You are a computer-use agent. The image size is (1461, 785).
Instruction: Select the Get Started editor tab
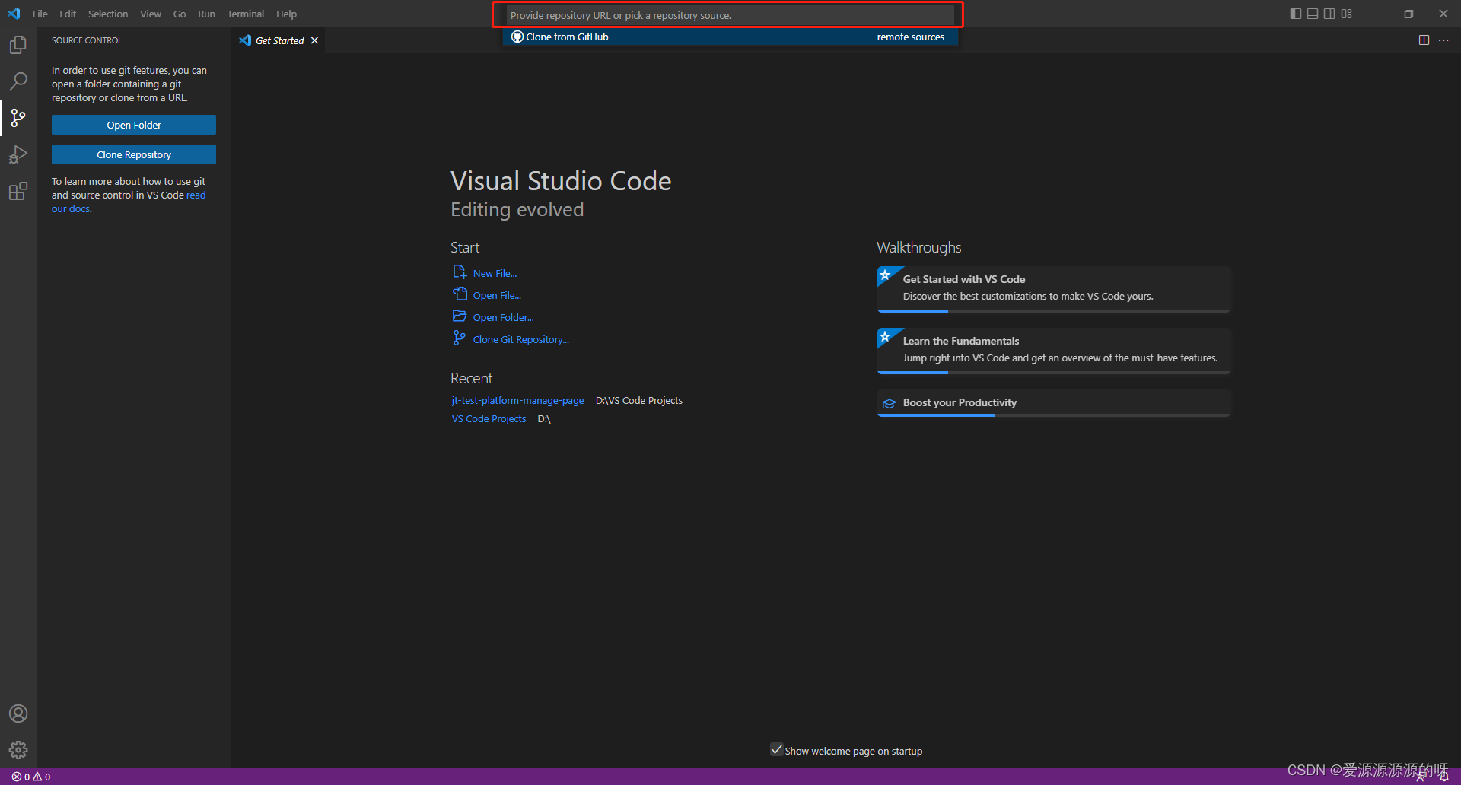pyautogui.click(x=279, y=40)
